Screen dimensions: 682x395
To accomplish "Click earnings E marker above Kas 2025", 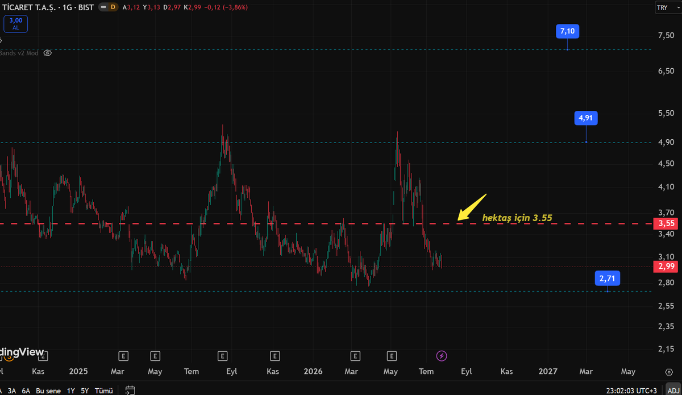I will (x=275, y=356).
